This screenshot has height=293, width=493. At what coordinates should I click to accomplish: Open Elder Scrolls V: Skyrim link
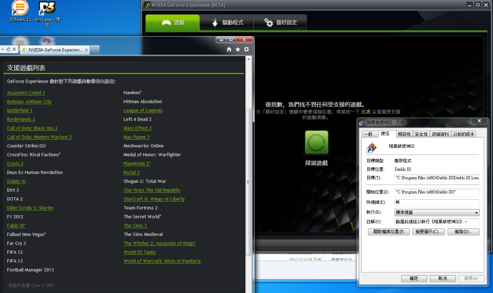(x=30, y=208)
